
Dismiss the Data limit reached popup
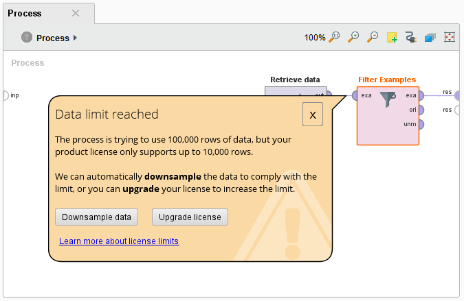pyautogui.click(x=312, y=115)
